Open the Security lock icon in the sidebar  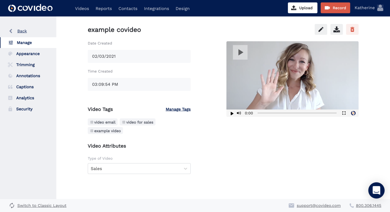click(10, 109)
